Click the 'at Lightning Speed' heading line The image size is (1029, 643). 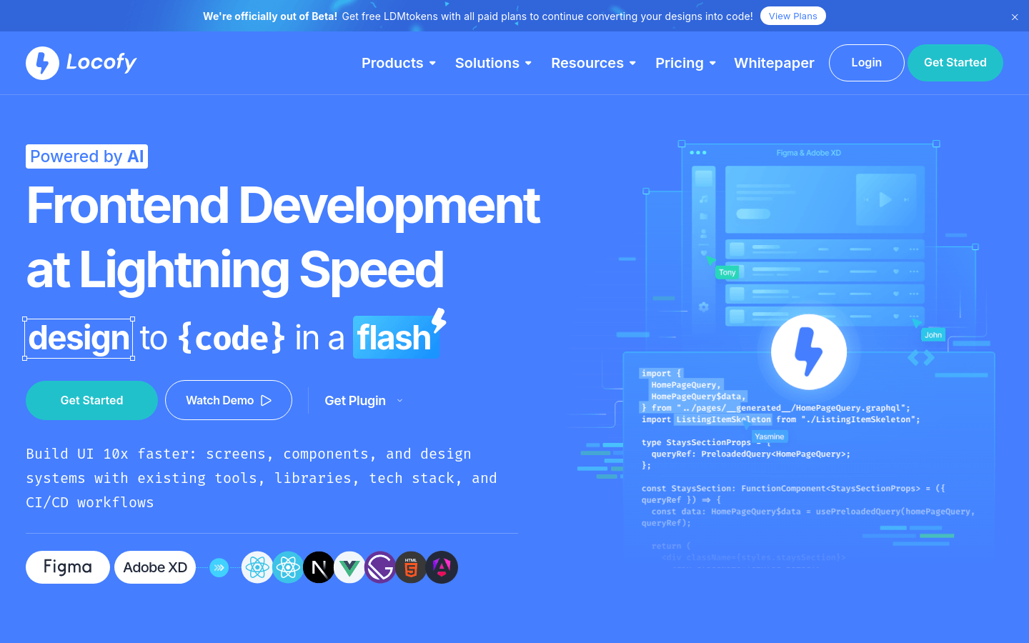(x=235, y=270)
